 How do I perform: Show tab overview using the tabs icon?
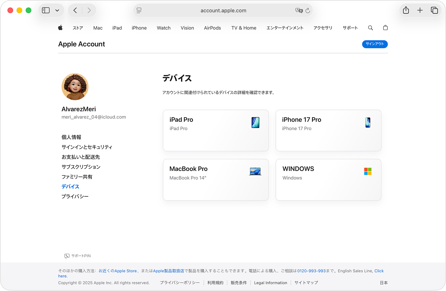(435, 10)
